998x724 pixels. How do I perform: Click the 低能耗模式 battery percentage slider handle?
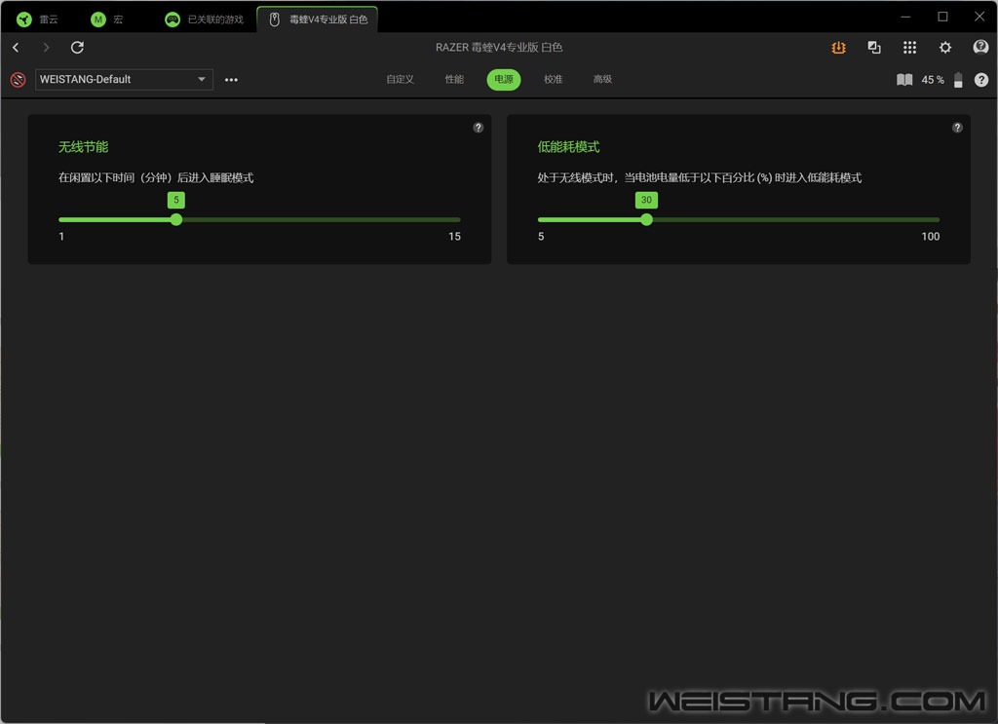(646, 219)
